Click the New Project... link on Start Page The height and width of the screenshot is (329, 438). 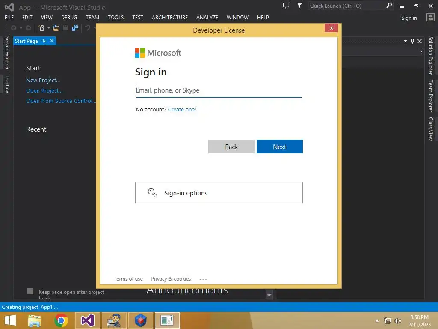pos(43,80)
